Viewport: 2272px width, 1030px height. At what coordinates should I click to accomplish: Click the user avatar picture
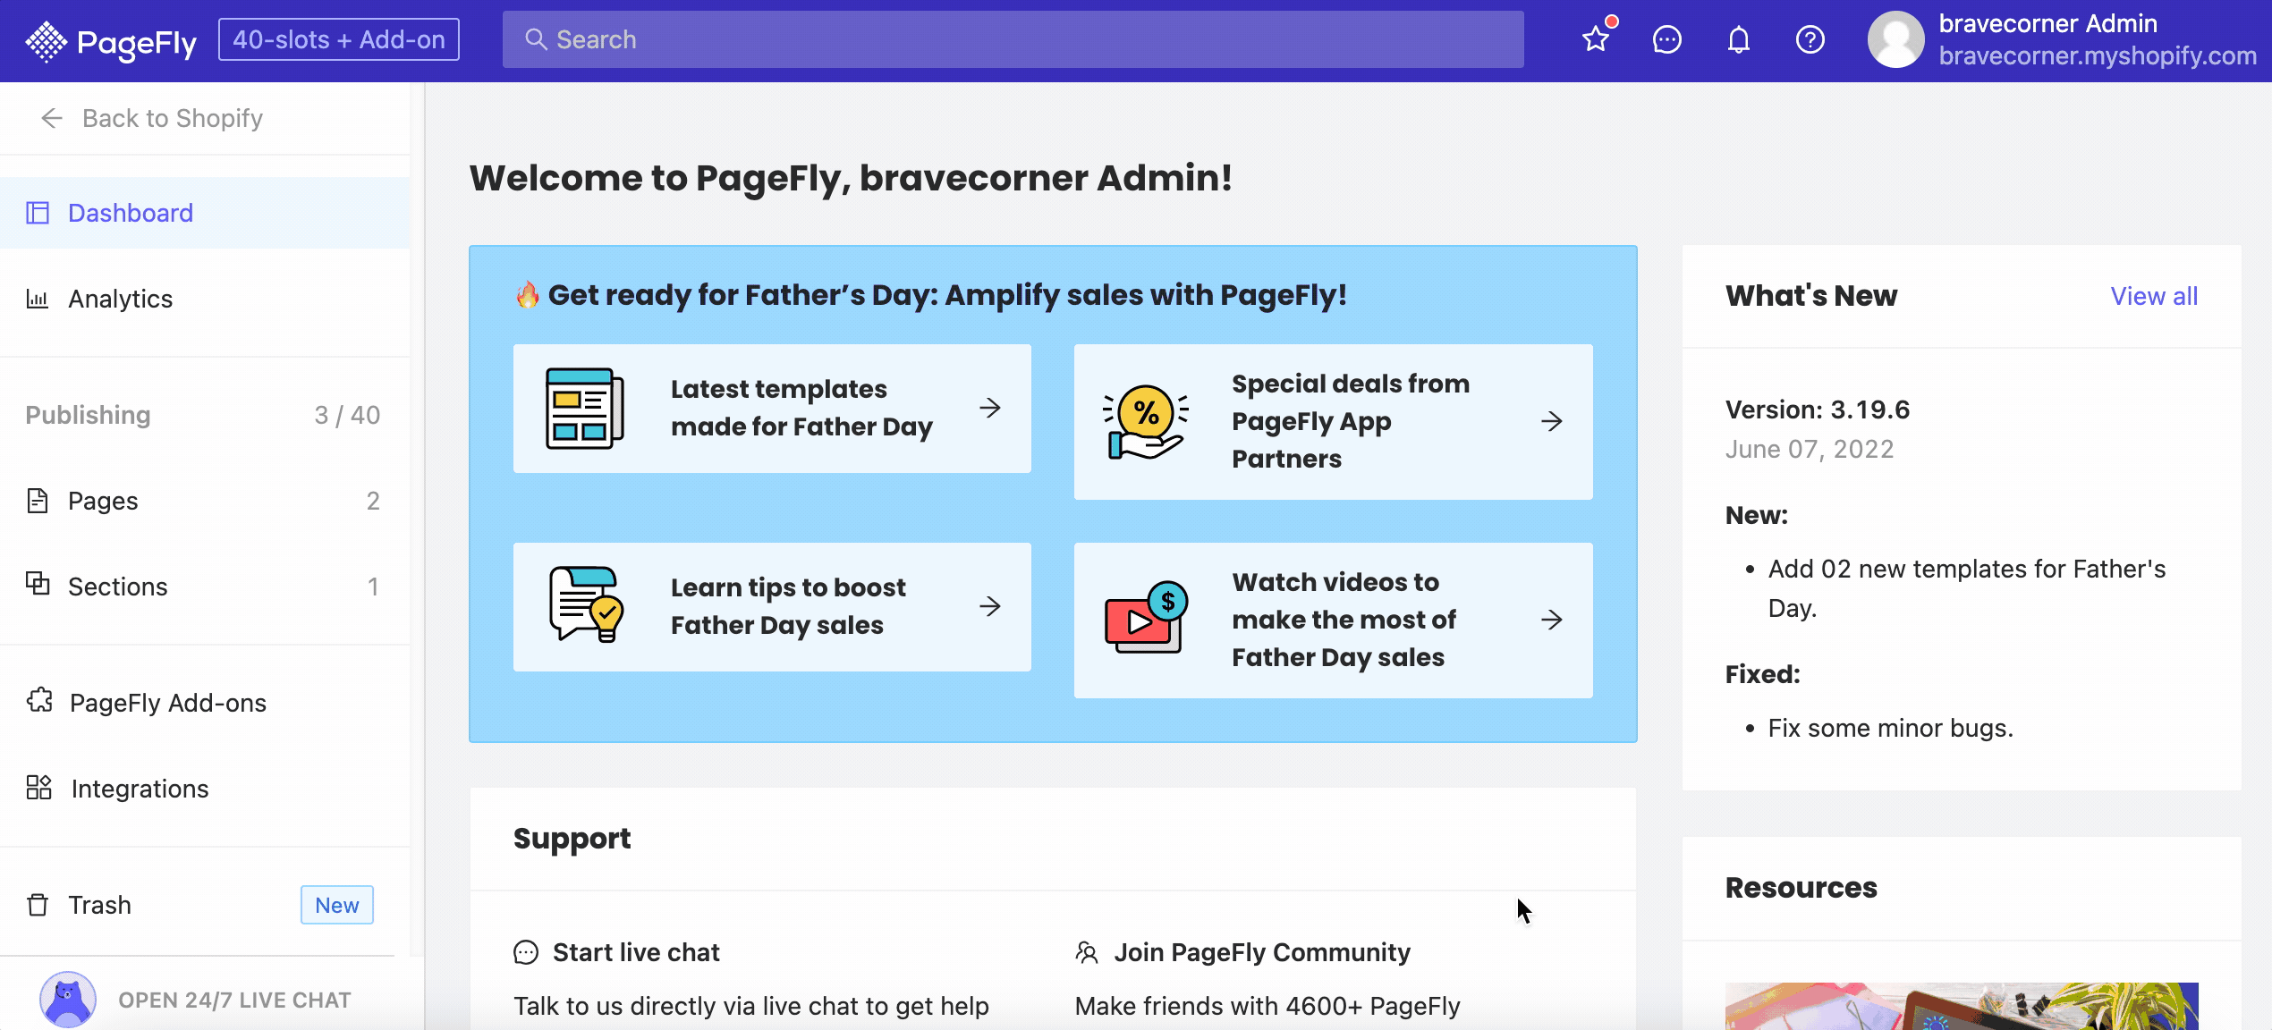tap(1895, 39)
